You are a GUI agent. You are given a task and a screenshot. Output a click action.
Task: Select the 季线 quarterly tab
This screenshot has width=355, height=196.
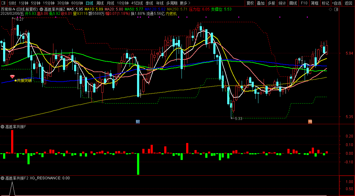point(149,3)
